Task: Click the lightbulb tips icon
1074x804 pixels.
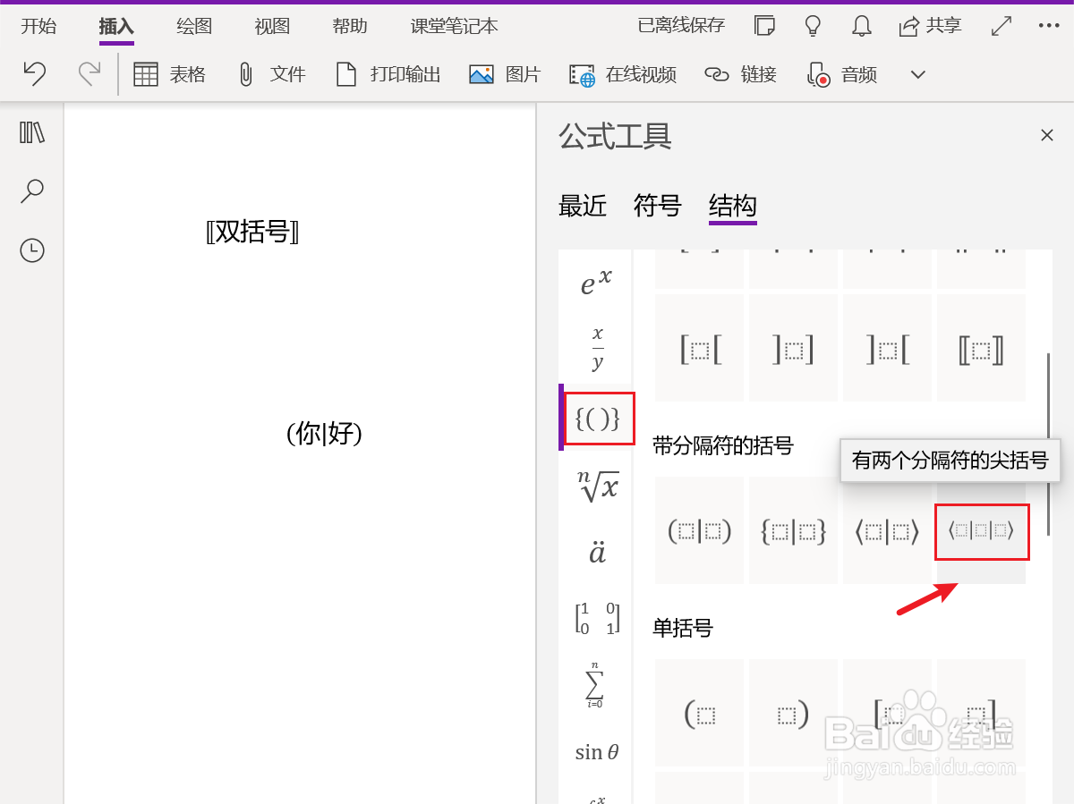Action: pos(813,25)
